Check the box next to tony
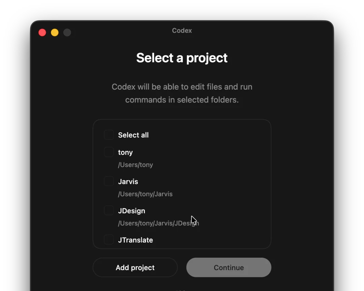This screenshot has height=291, width=364. point(109,152)
